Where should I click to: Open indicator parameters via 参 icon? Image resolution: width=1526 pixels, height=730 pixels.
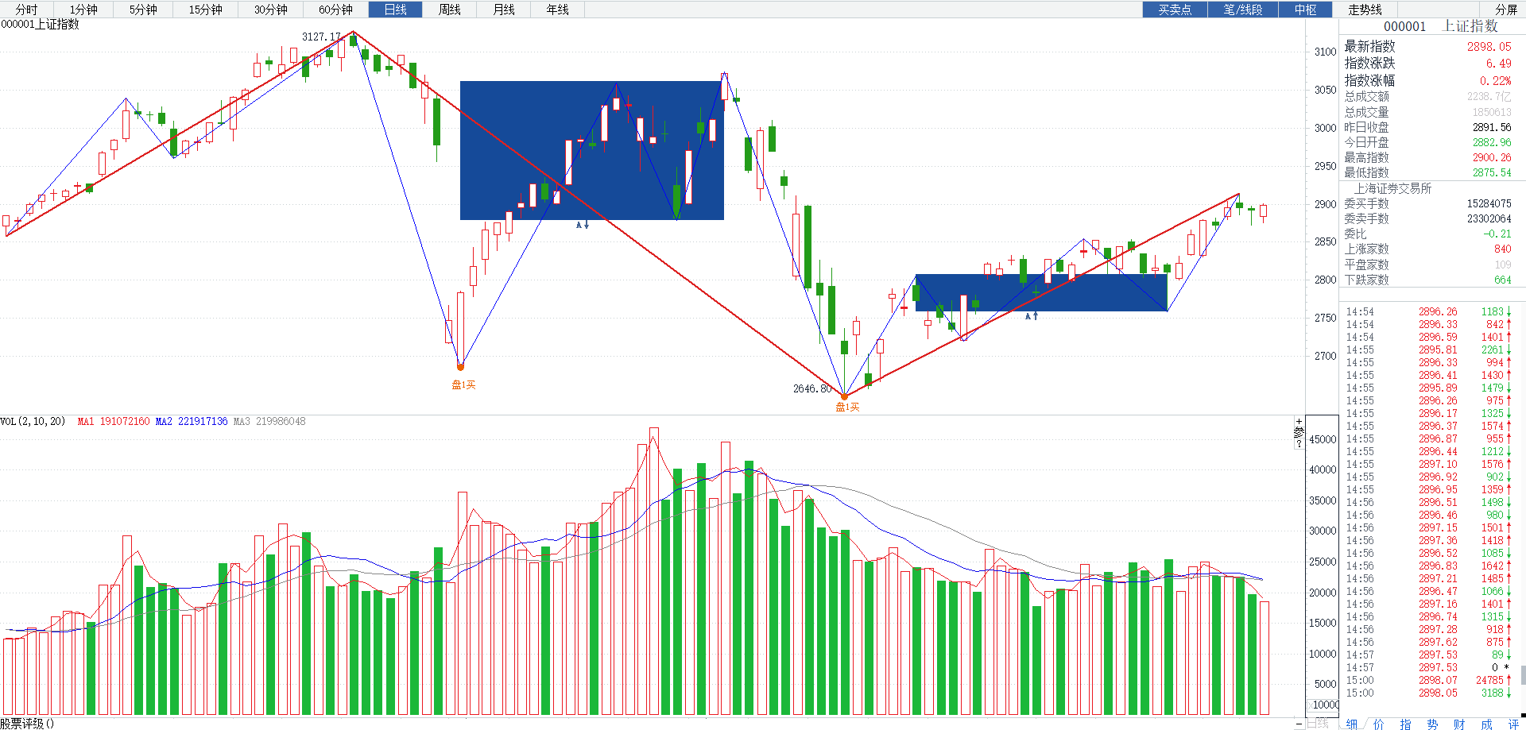[1299, 433]
